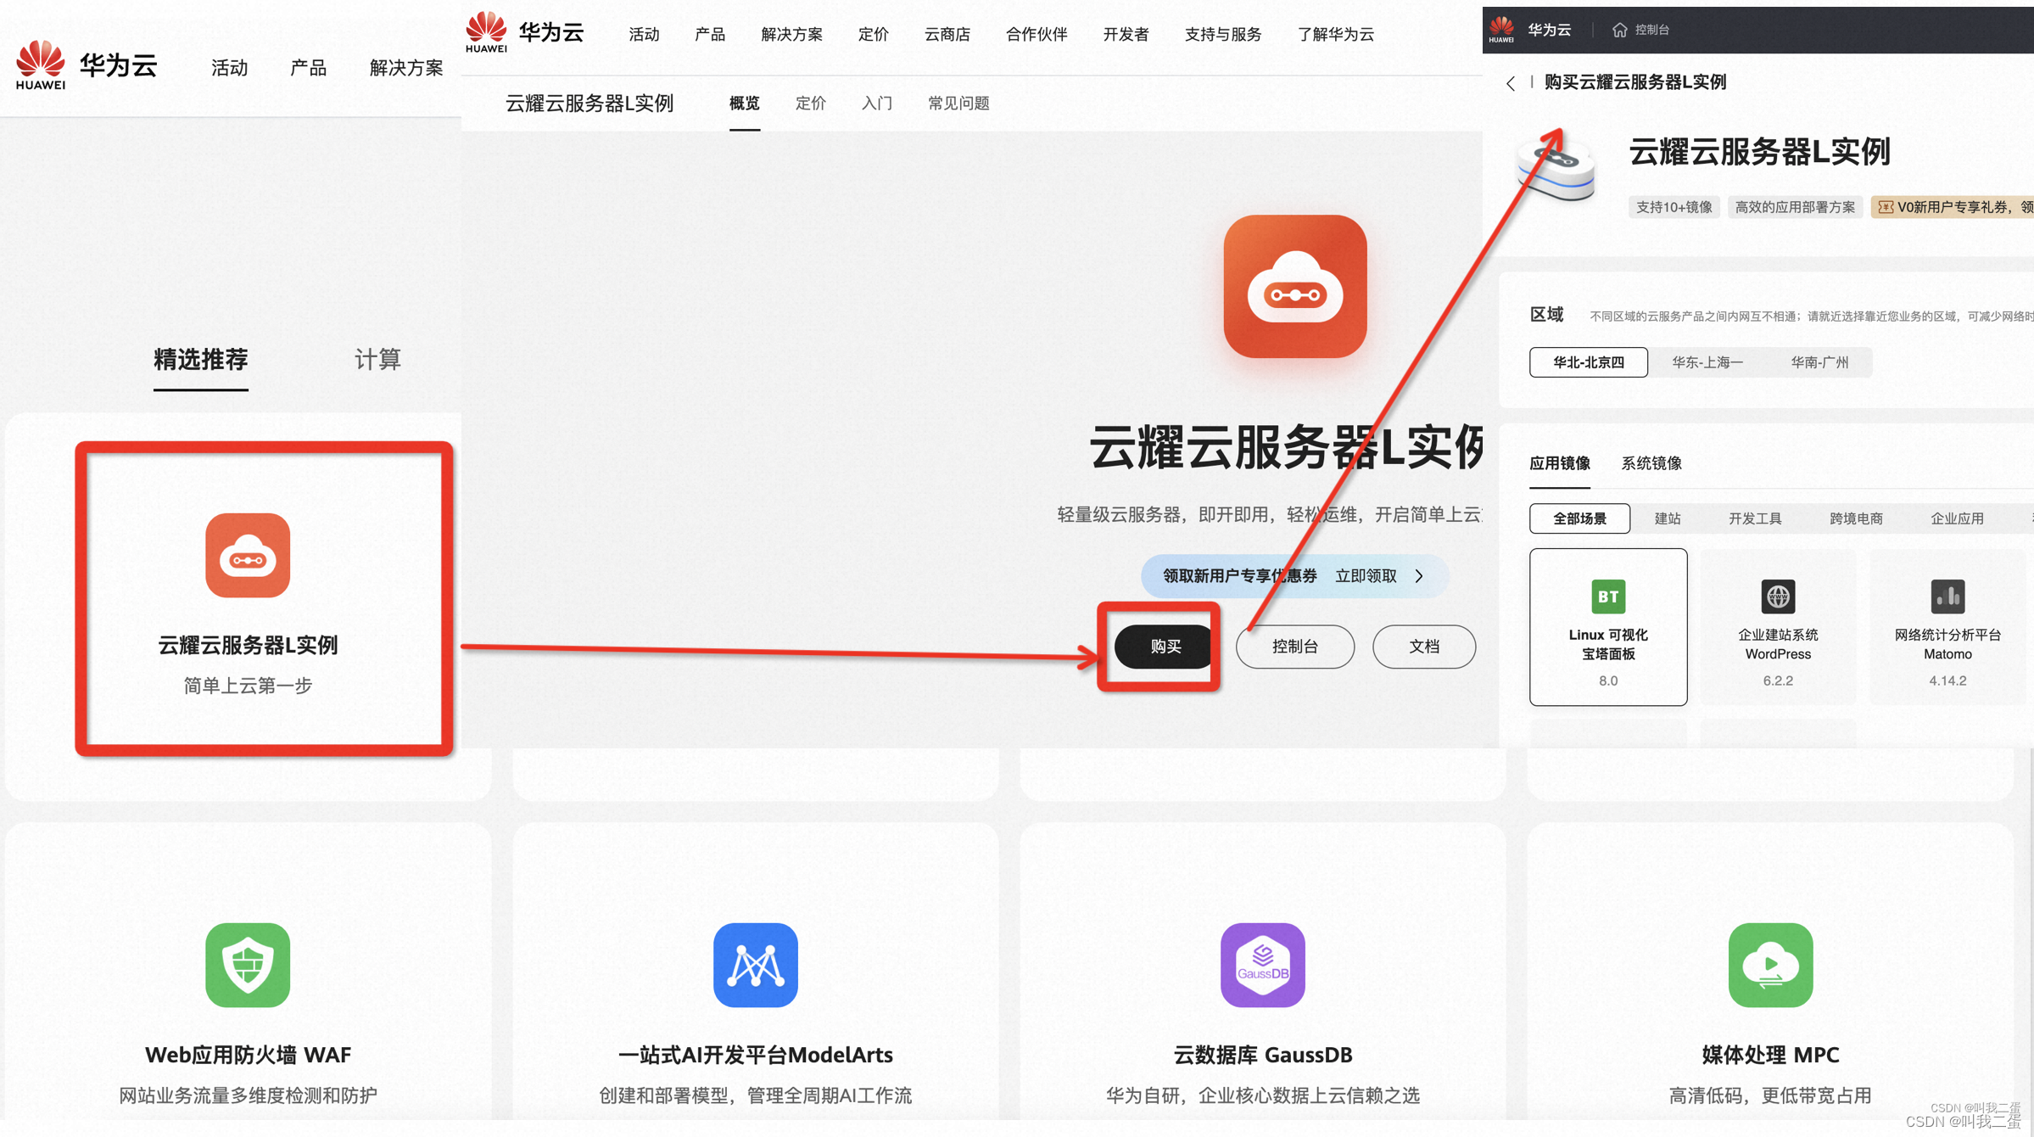
Task: Click the blue ModelArts icon
Action: [x=756, y=965]
